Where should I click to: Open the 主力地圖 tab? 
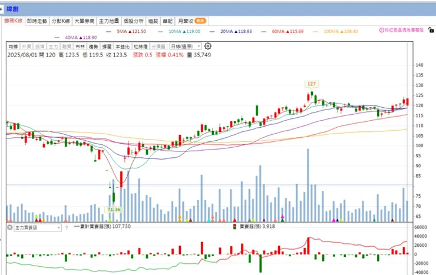pyautogui.click(x=109, y=21)
